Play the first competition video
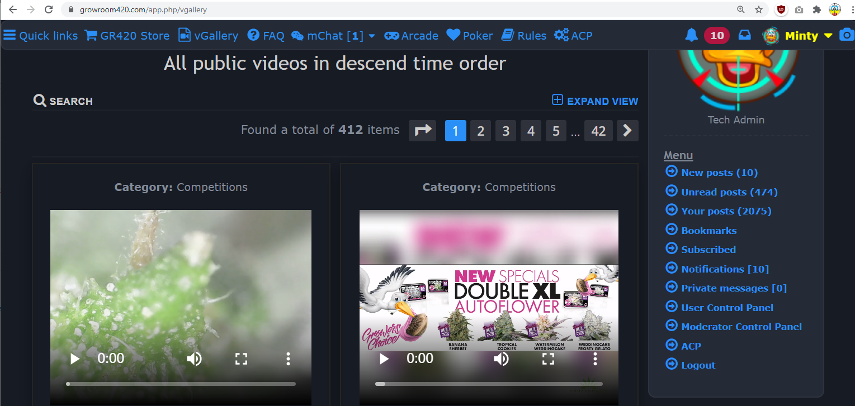Screen dimensions: 855x406 coord(75,359)
